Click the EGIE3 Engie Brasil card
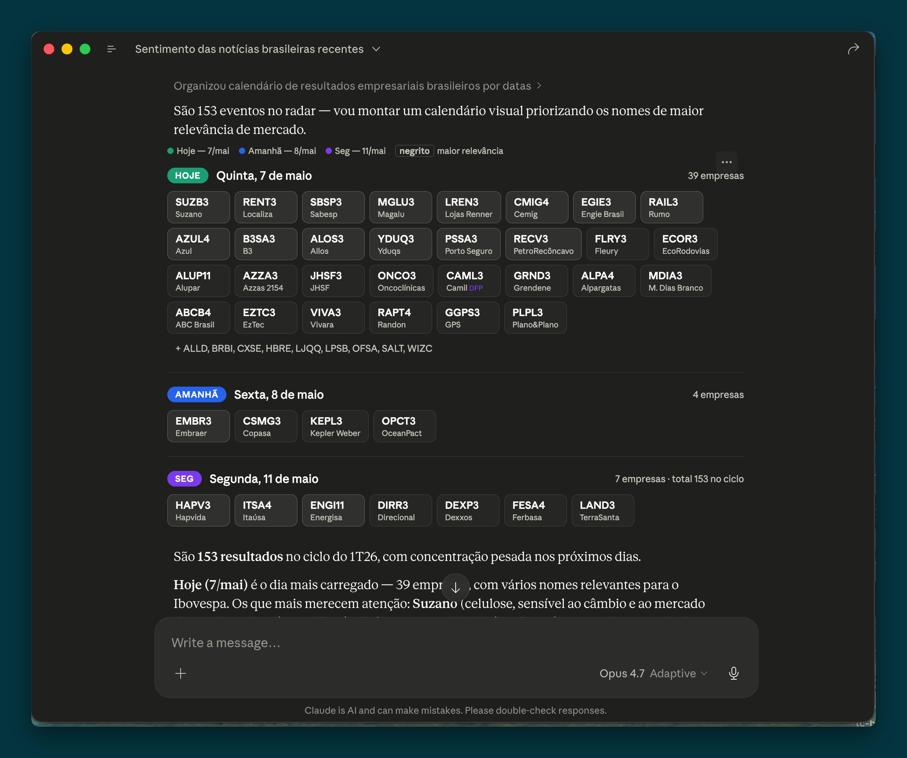Screen dimensions: 907x758 click(604, 207)
